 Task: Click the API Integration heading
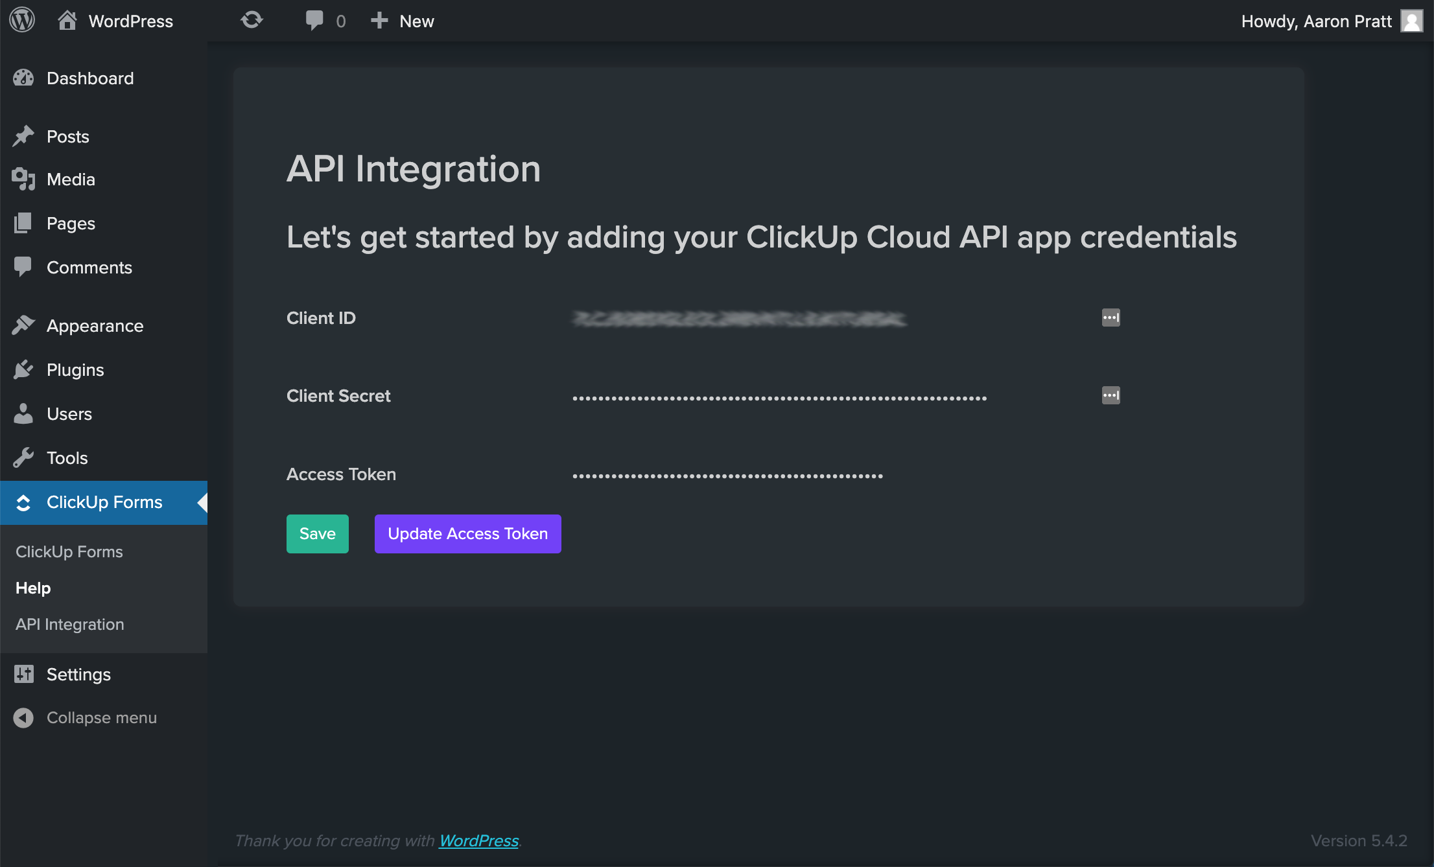tap(414, 169)
